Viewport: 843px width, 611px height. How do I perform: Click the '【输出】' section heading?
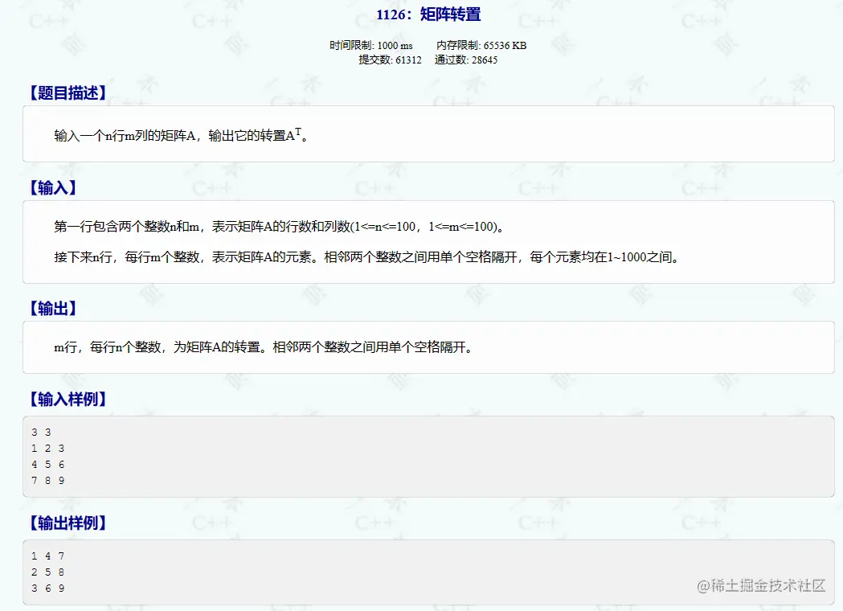click(52, 308)
